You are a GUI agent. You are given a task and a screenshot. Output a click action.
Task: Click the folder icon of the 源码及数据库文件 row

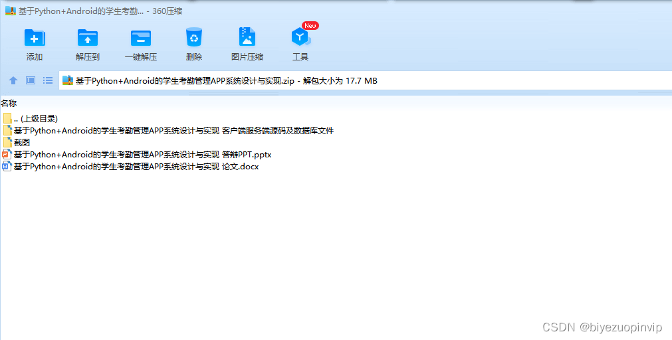[x=7, y=131]
